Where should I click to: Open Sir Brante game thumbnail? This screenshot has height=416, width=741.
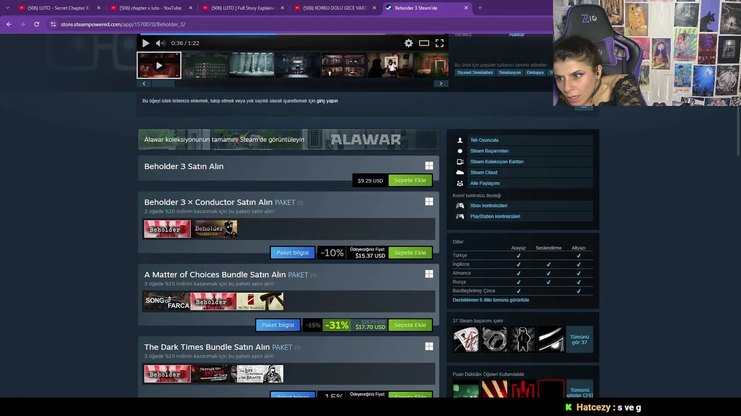click(260, 374)
